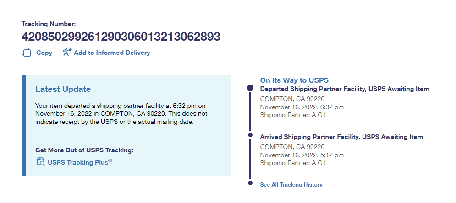Click the timeline dot beside See All Tracking History
Screen dimensions: 456x203
coord(250,183)
